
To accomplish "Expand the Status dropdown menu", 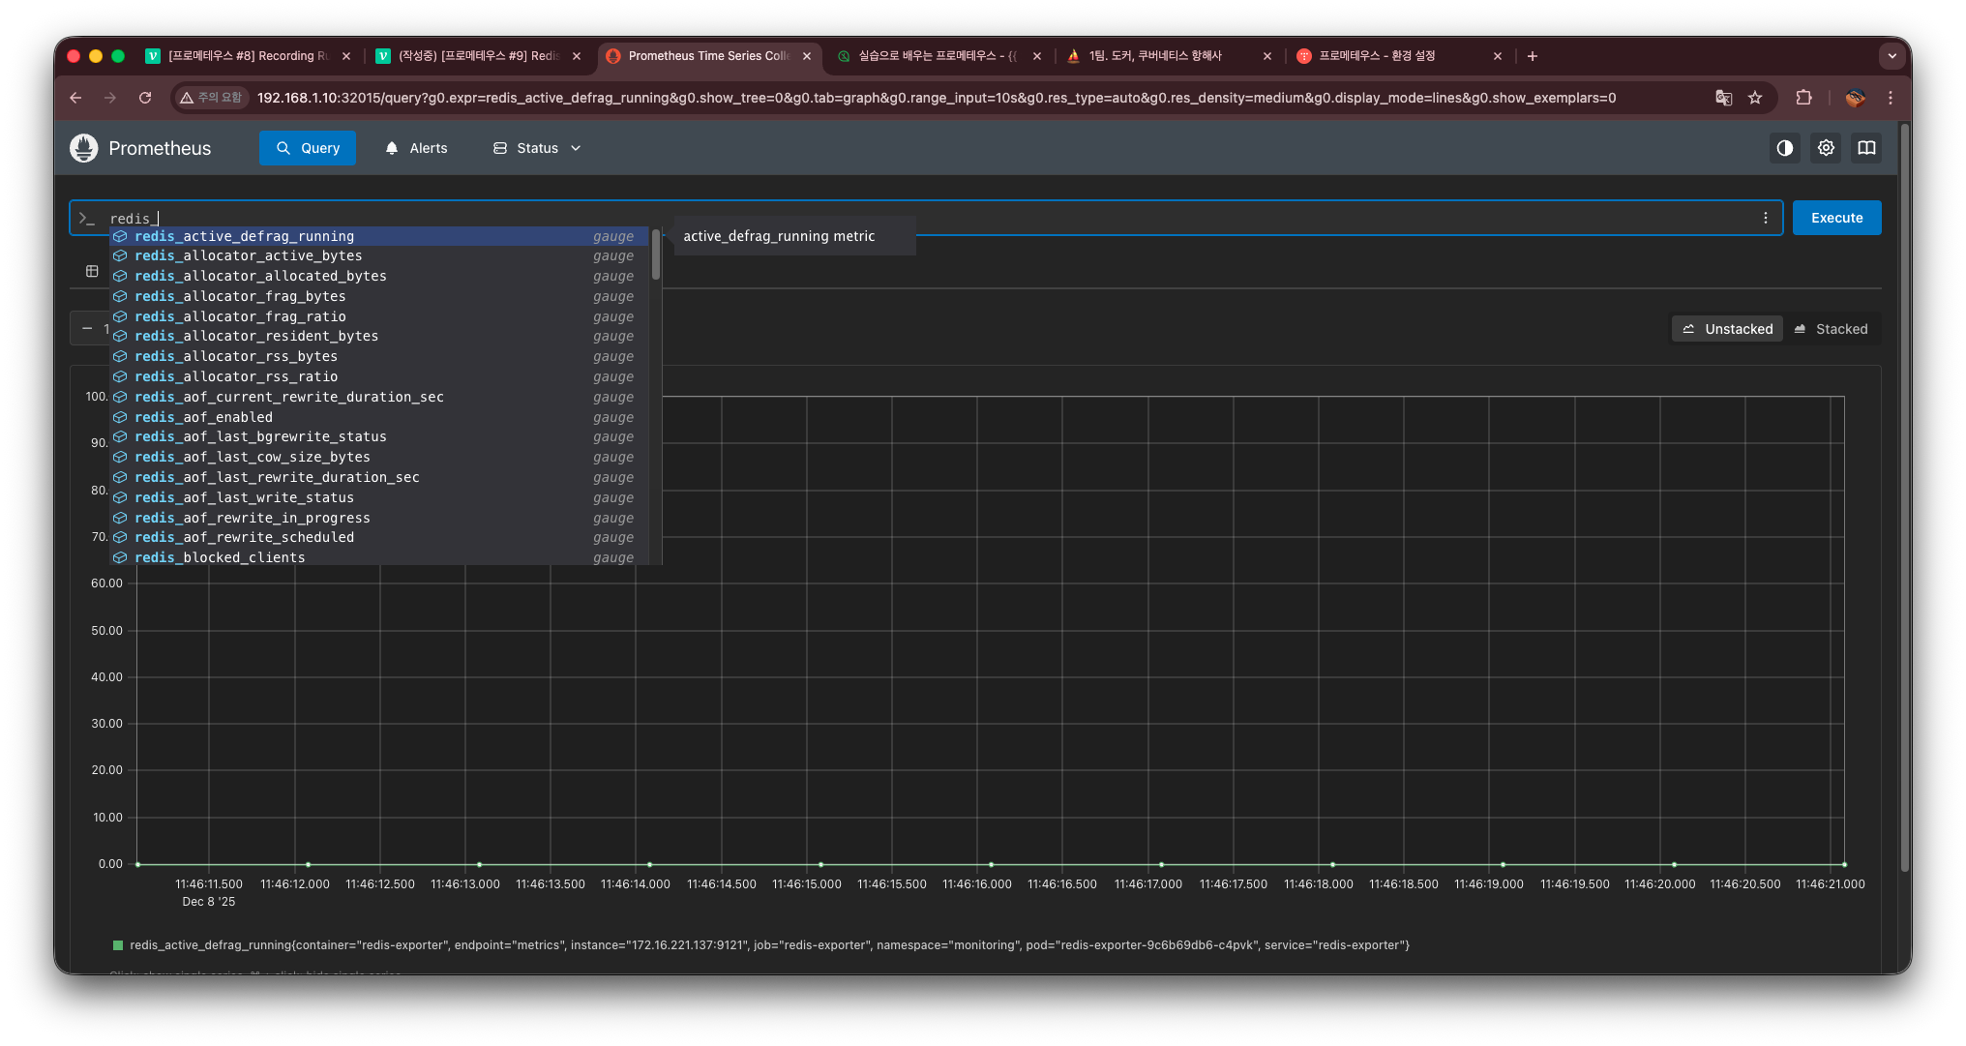I will pos(537,148).
